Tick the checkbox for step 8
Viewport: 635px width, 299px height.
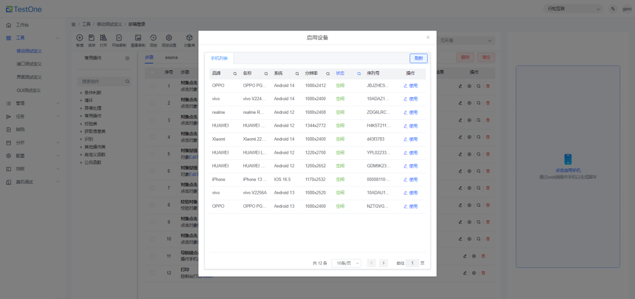pos(153,205)
